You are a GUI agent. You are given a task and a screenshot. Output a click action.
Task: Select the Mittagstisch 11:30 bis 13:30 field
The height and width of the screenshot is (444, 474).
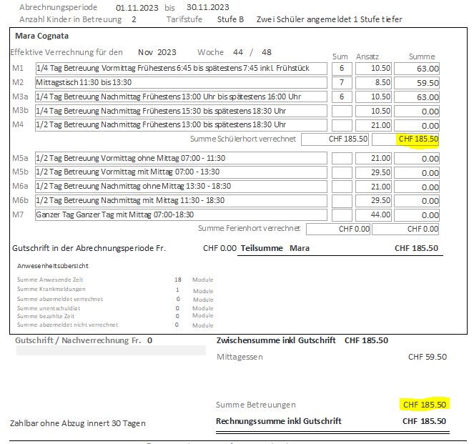click(x=181, y=83)
